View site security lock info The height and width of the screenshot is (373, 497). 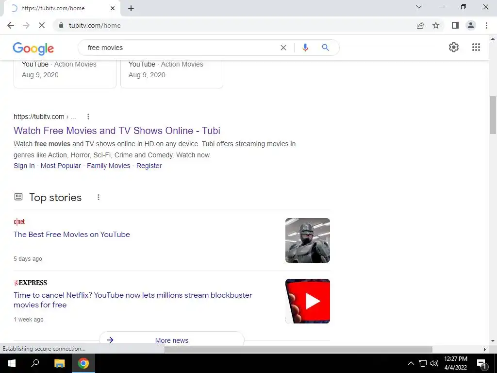(x=61, y=25)
